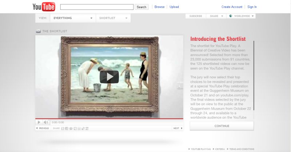Expand the Share dropdown at the top right
Viewport: 291px width, 152px height.
tap(216, 16)
